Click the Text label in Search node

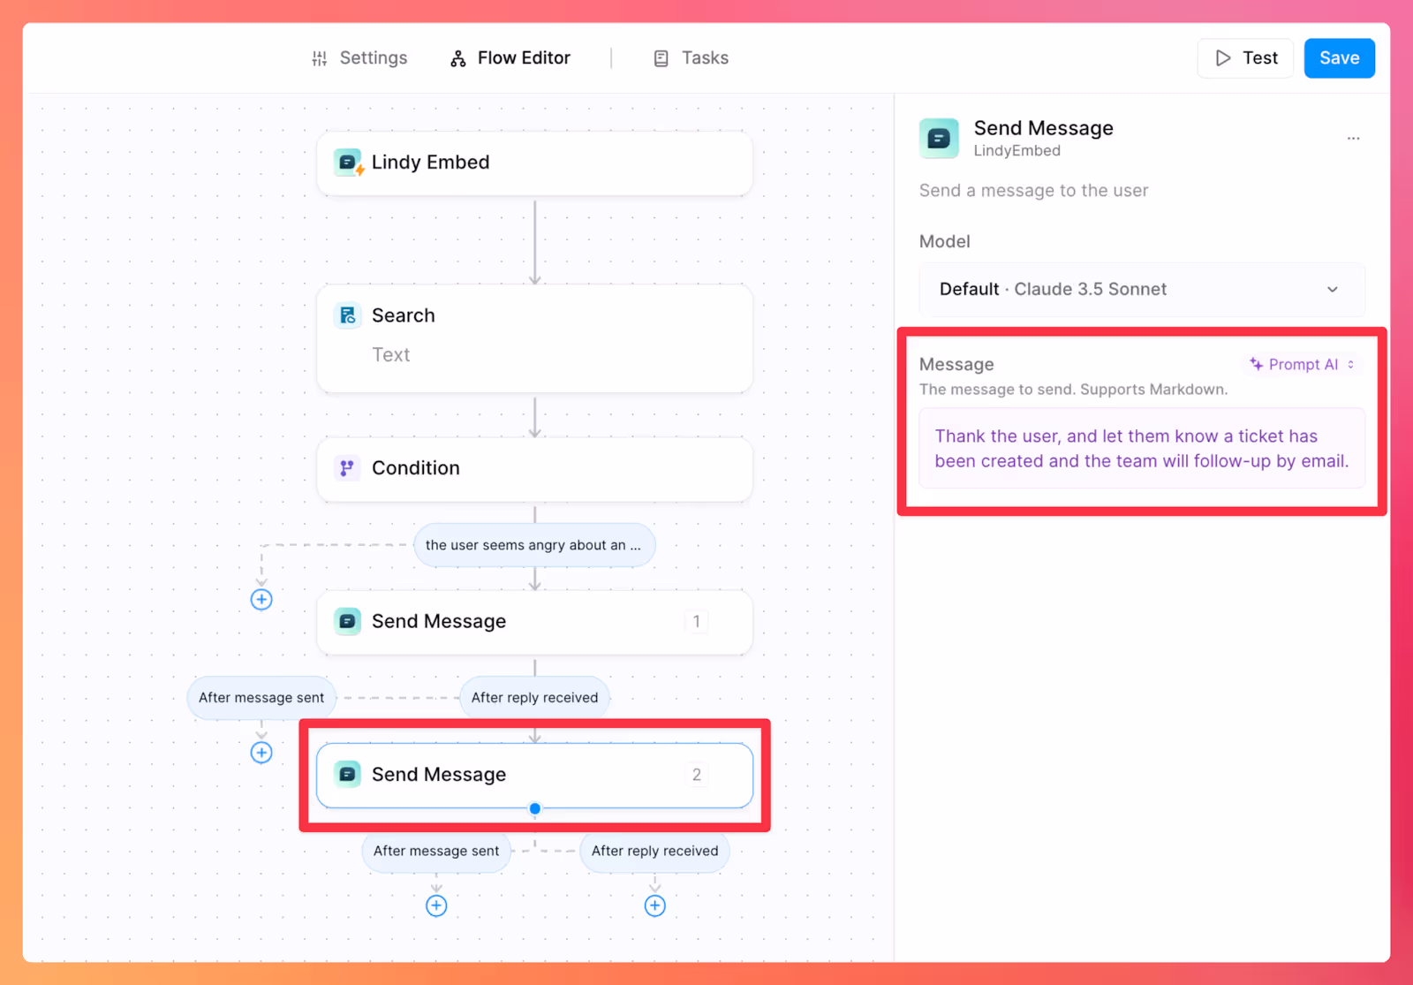pos(390,355)
